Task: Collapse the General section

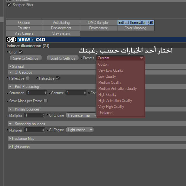Action: (10, 67)
